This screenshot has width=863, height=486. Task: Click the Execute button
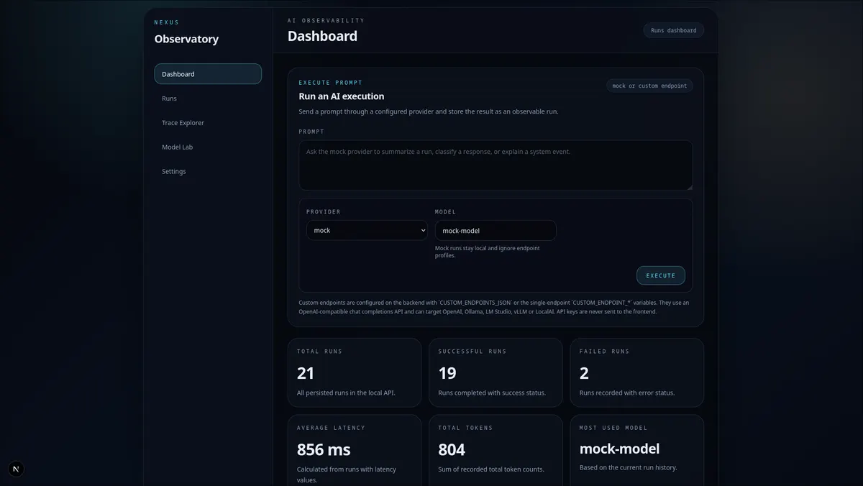[x=661, y=275]
